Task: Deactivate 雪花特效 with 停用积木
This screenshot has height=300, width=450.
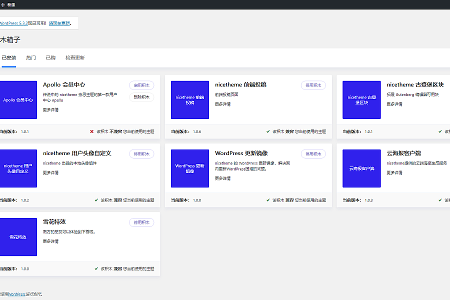Action: (141, 222)
